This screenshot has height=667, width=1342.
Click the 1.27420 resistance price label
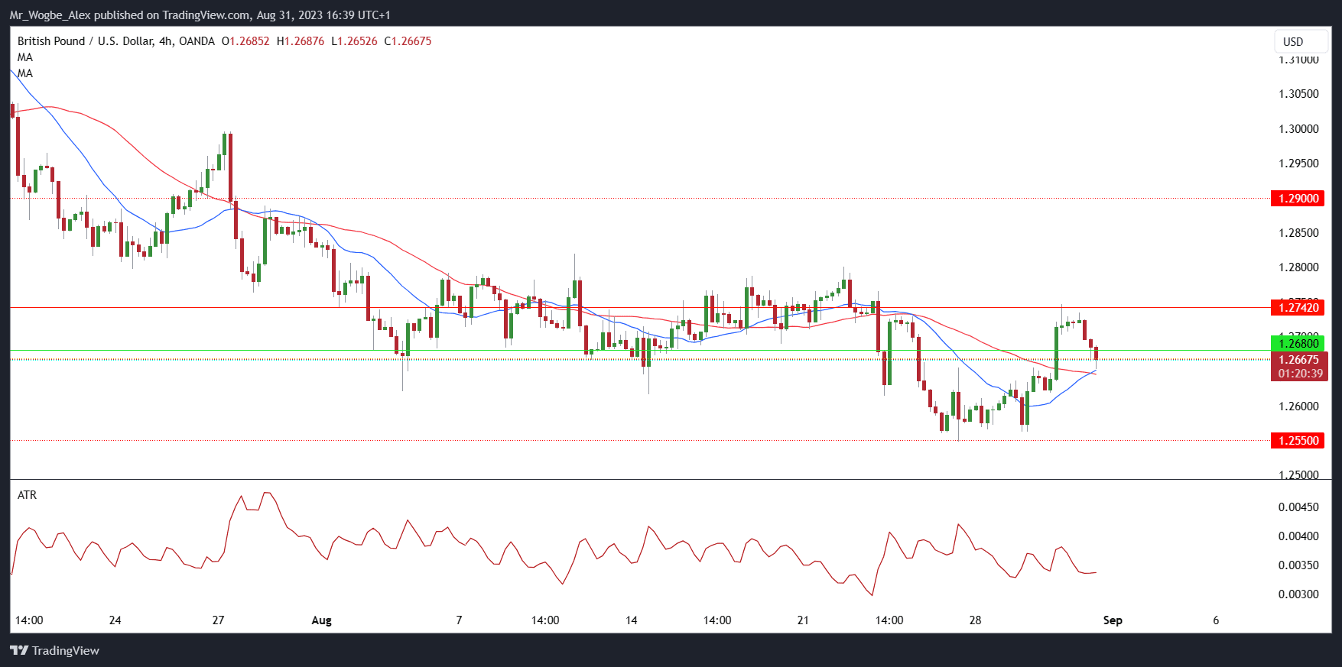pos(1297,308)
